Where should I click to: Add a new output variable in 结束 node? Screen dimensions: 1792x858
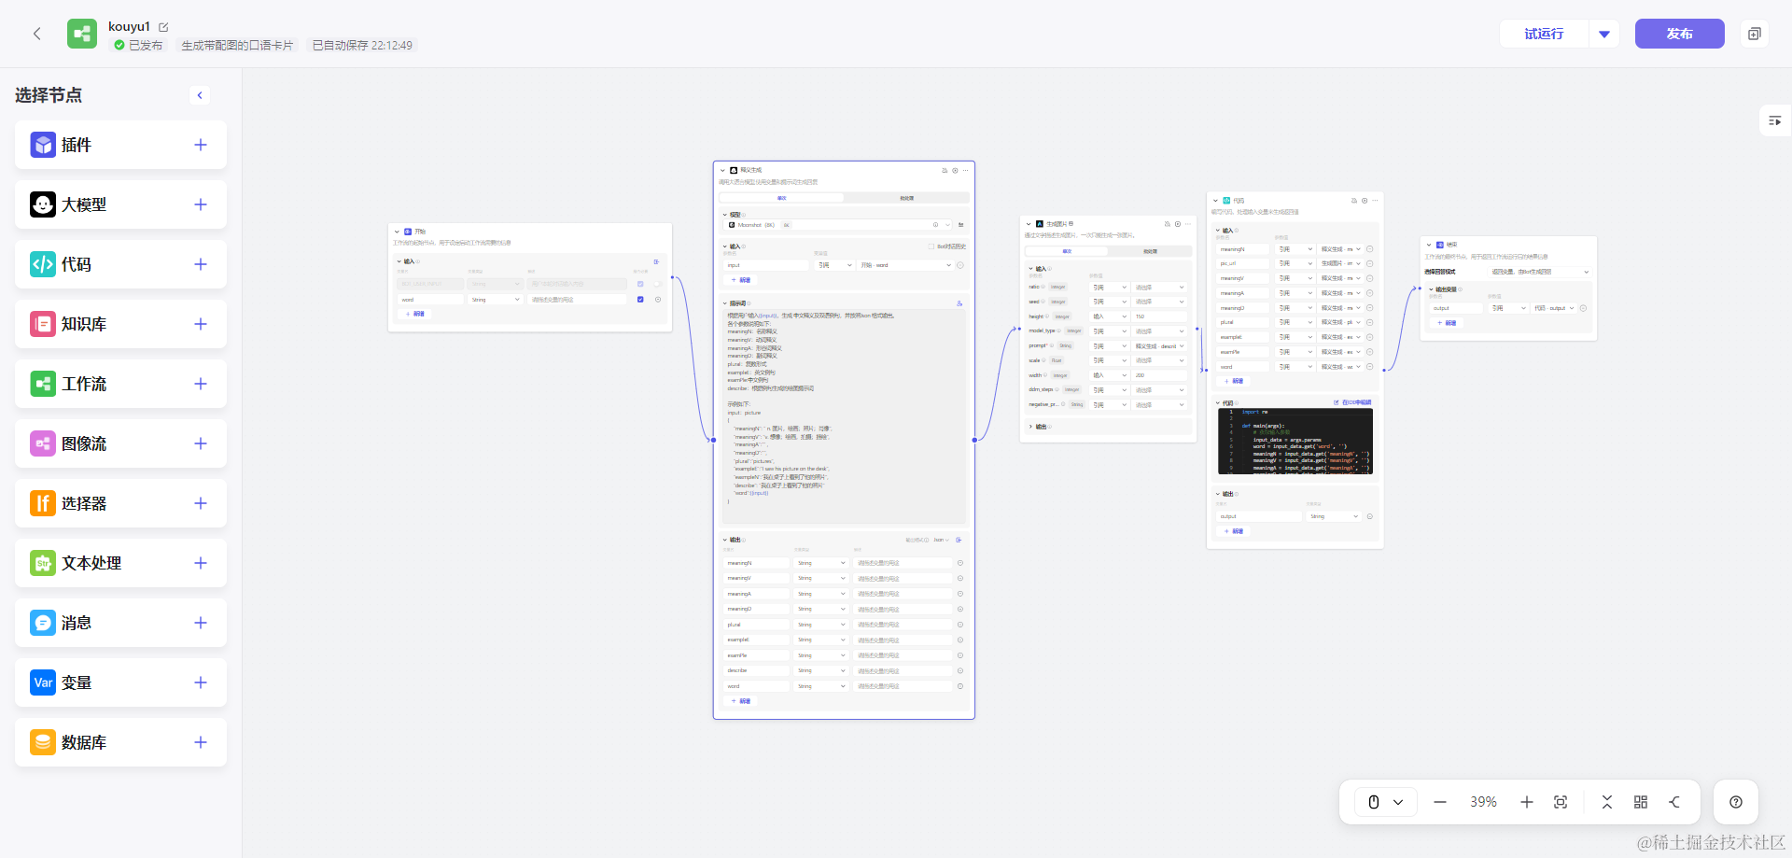tap(1447, 323)
